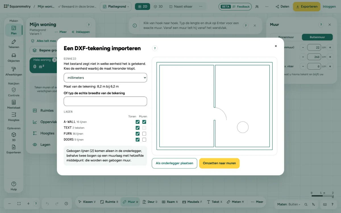
Task: Zoom out with the minus icon
Action: pos(9,204)
